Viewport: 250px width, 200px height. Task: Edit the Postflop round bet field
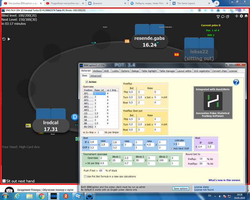pos(202,164)
